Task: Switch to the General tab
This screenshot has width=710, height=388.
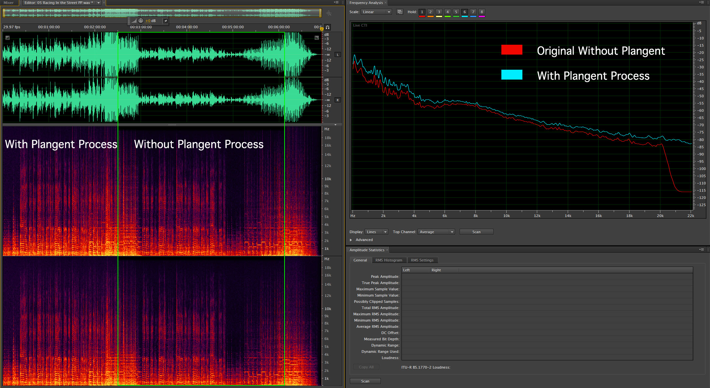Action: pos(360,260)
